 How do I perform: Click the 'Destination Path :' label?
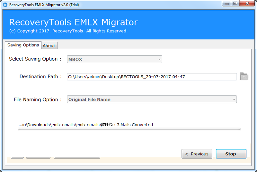pyautogui.click(x=40, y=77)
